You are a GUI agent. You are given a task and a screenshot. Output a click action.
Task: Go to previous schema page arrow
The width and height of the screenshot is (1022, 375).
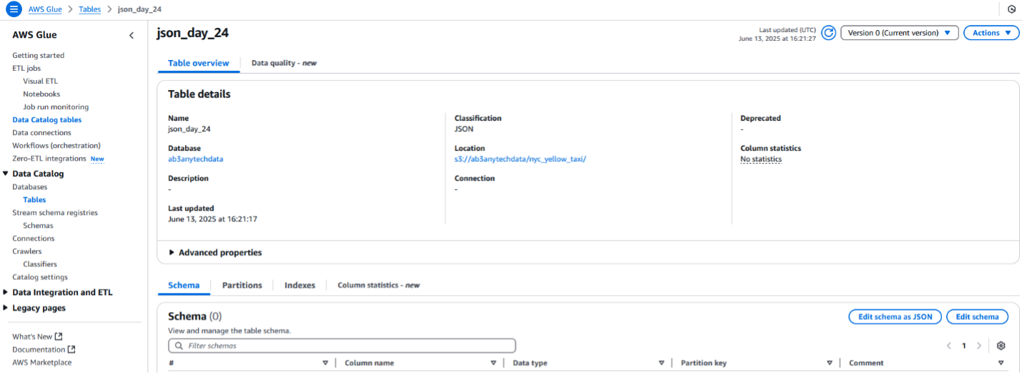[x=948, y=346]
